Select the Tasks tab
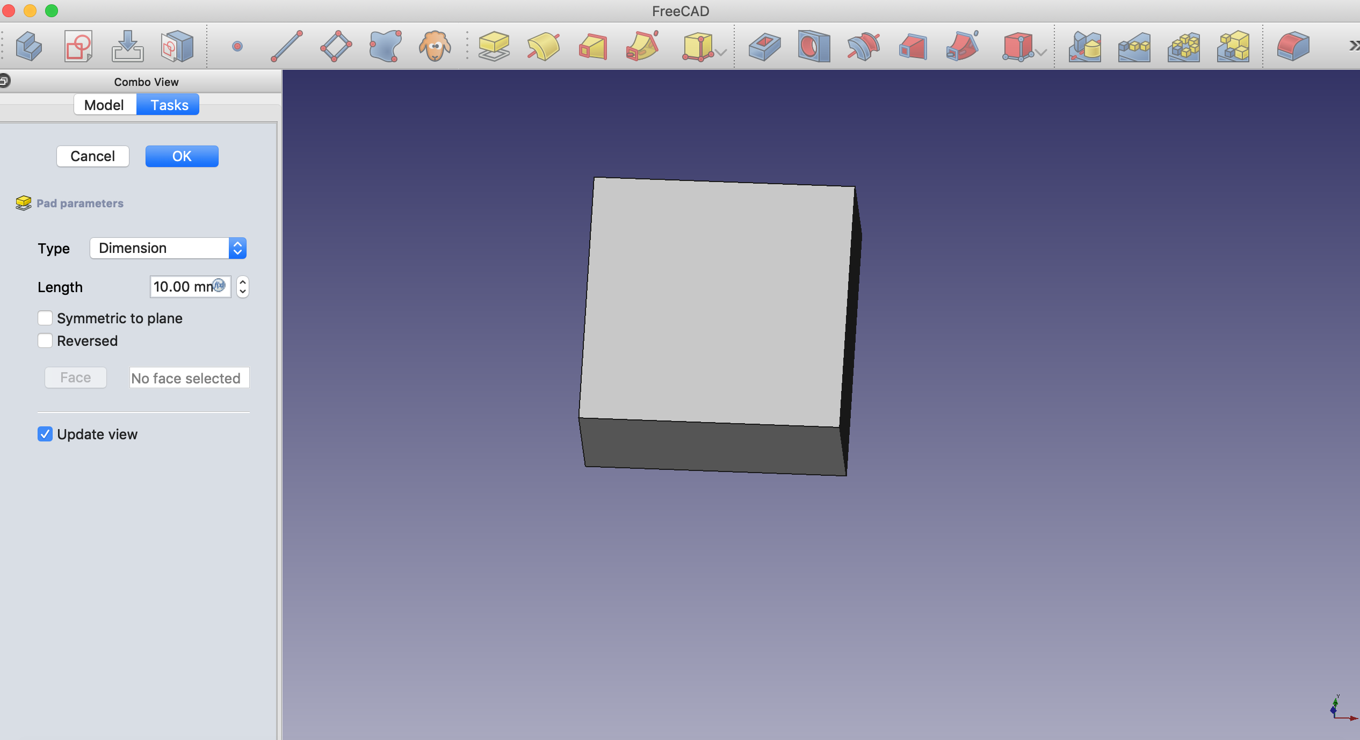Screen dimensions: 1360x740 [x=169, y=105]
